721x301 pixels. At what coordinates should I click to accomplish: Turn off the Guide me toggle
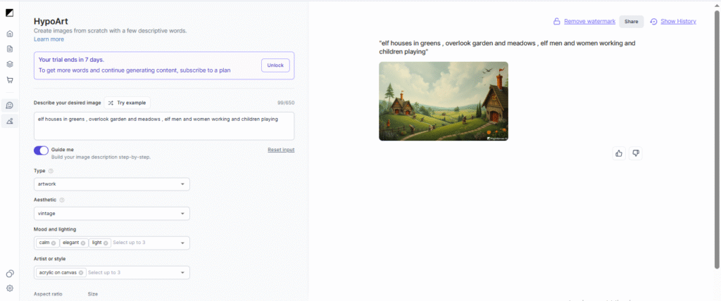(x=41, y=150)
